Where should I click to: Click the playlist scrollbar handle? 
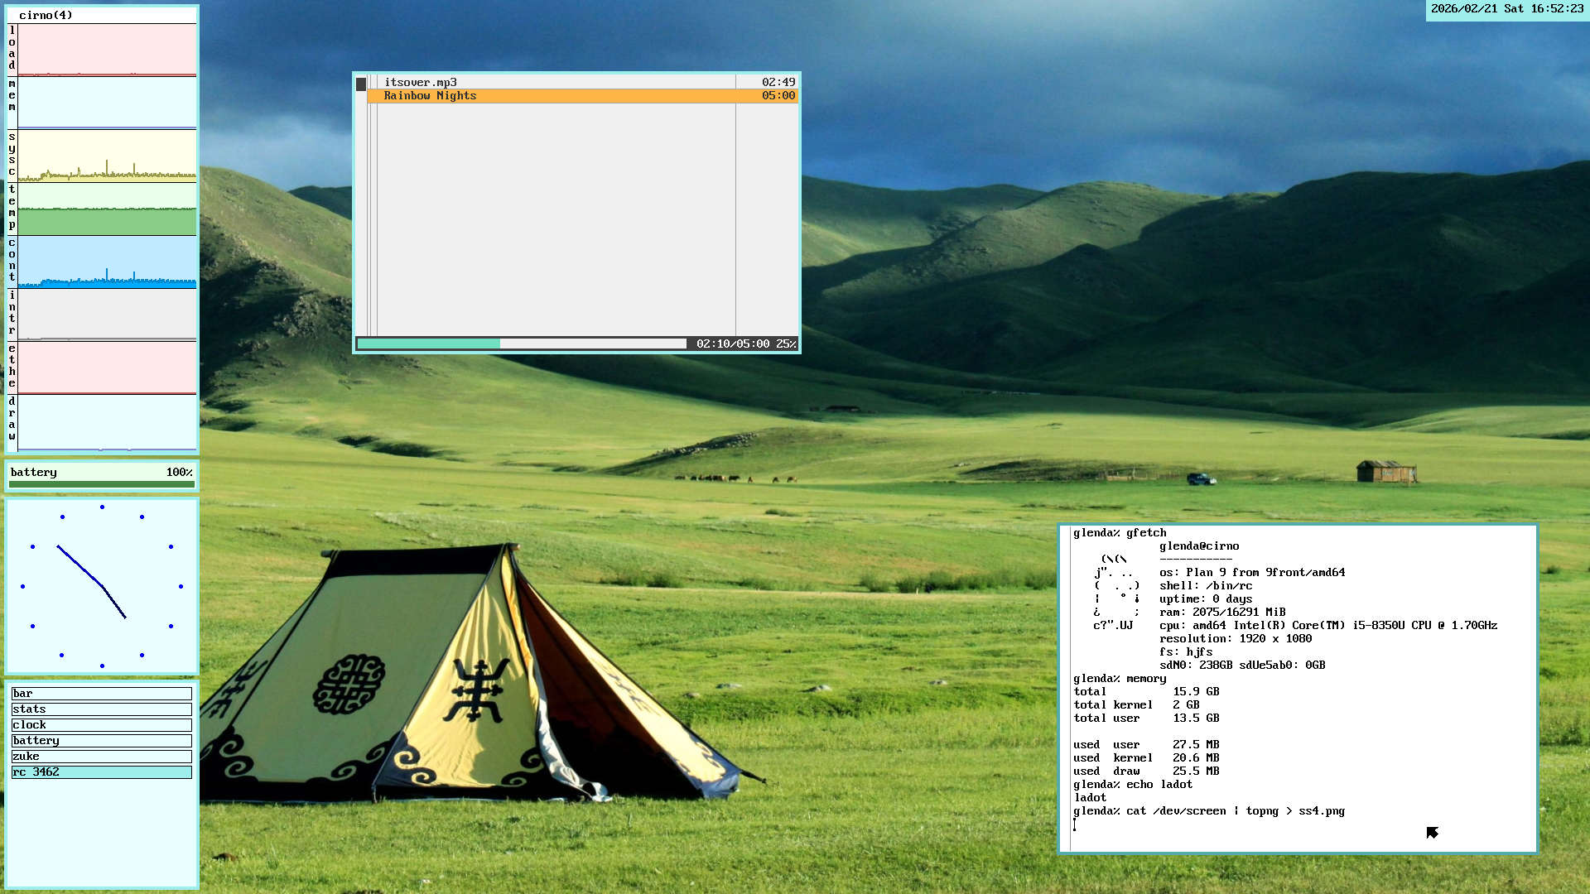361,84
